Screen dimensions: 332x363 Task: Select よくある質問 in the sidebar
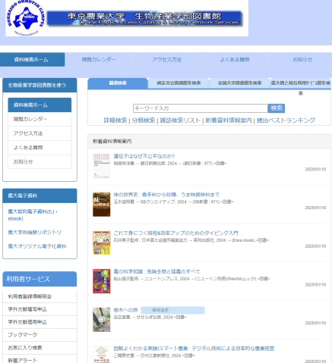pos(40,148)
